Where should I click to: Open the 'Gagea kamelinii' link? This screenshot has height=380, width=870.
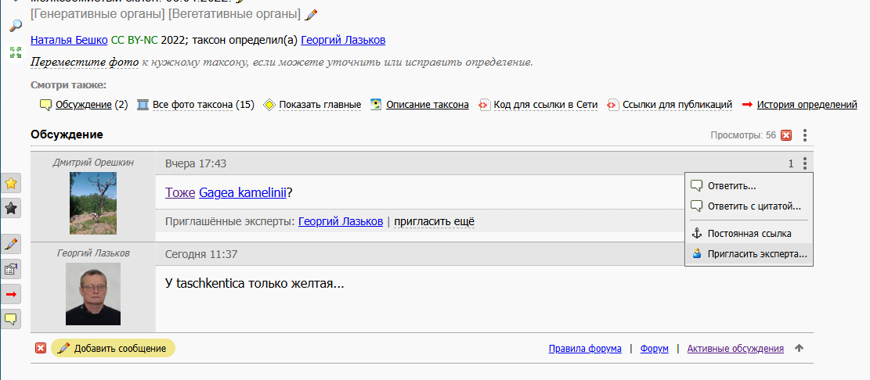[x=243, y=192]
